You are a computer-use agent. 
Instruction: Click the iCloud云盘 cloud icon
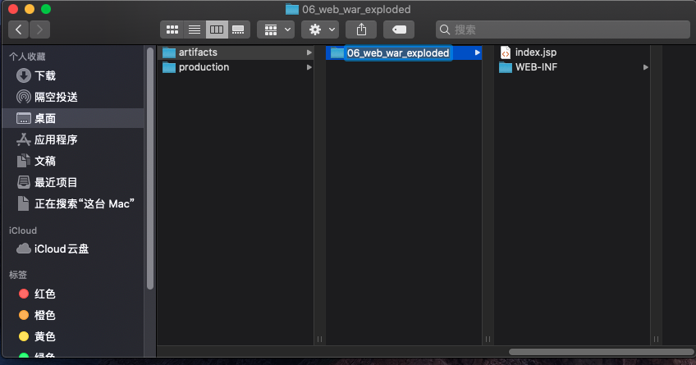point(24,249)
